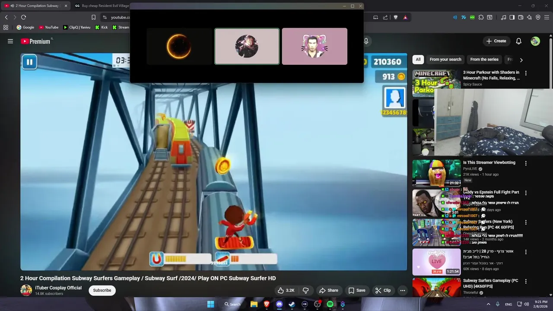Start voice search with microphone icon
The image size is (553, 311).
[x=366, y=41]
